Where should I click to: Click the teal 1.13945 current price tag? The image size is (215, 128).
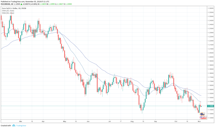210,106
